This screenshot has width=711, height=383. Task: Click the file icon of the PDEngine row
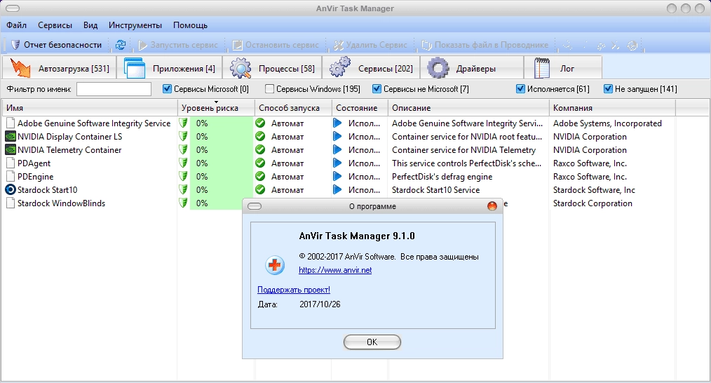coord(10,177)
